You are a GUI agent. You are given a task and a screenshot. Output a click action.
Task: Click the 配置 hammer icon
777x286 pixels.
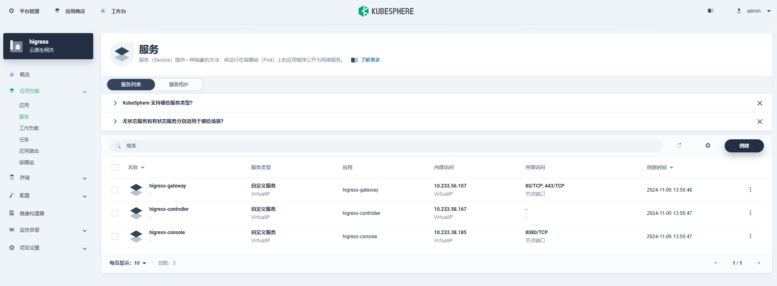click(x=12, y=195)
